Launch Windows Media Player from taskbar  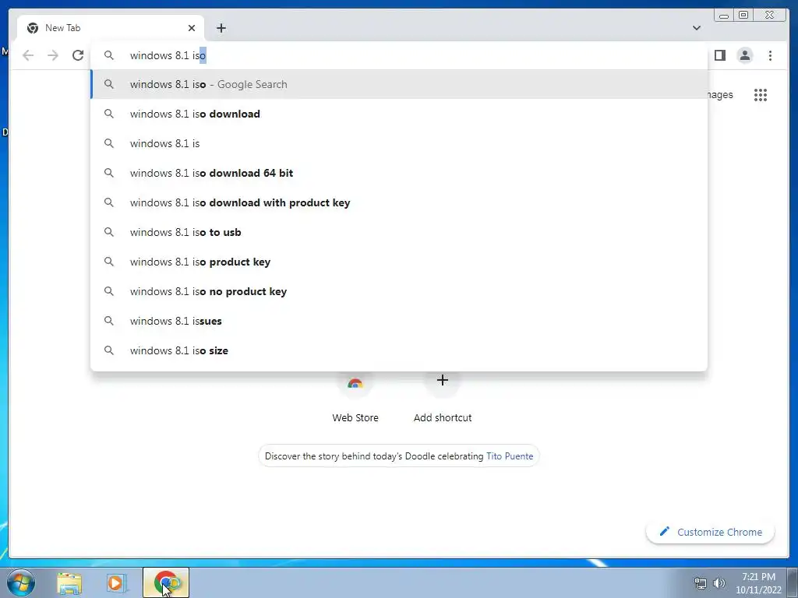(x=116, y=583)
